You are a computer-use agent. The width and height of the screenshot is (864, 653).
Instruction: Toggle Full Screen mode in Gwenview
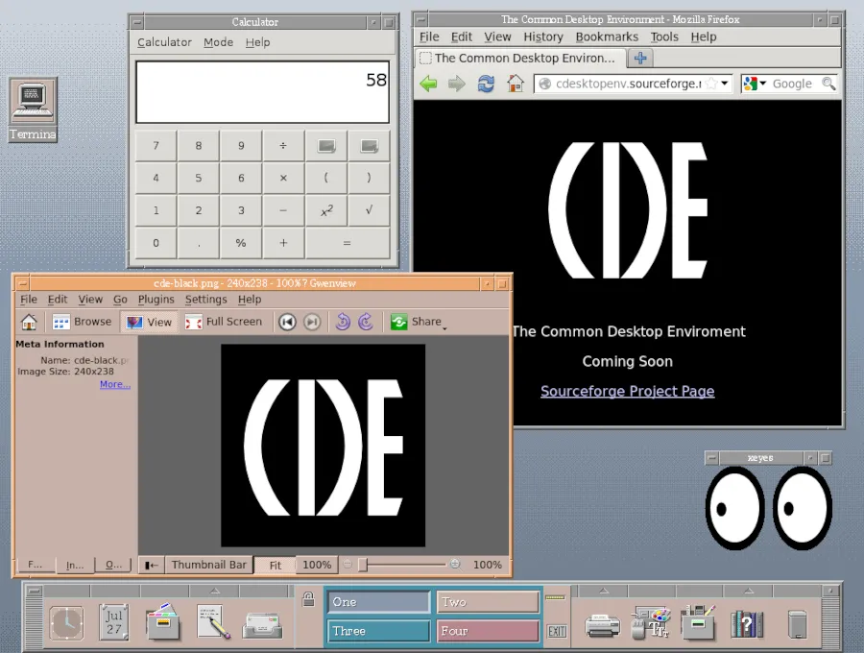click(225, 322)
